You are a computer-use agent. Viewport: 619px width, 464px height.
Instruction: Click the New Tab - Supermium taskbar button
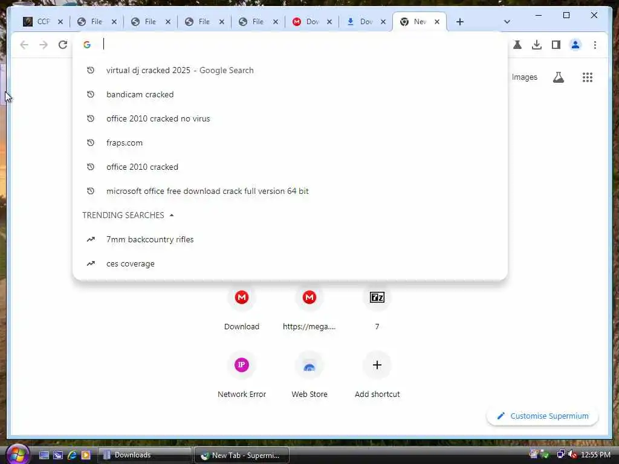pyautogui.click(x=242, y=455)
